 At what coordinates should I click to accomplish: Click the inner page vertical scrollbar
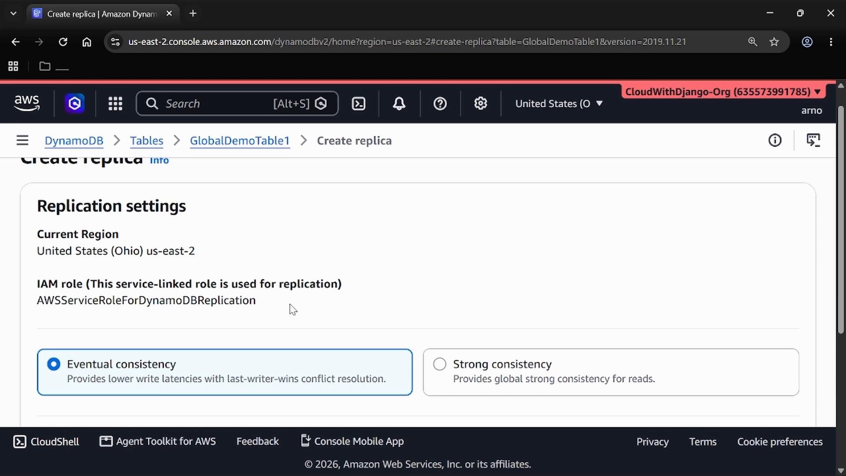click(x=841, y=220)
